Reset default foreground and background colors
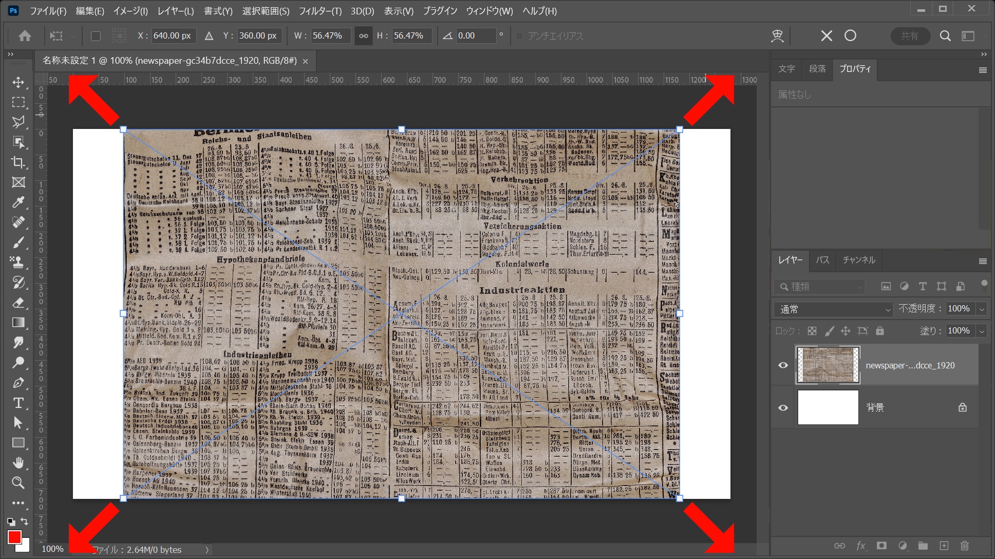This screenshot has width=995, height=559. tap(11, 521)
